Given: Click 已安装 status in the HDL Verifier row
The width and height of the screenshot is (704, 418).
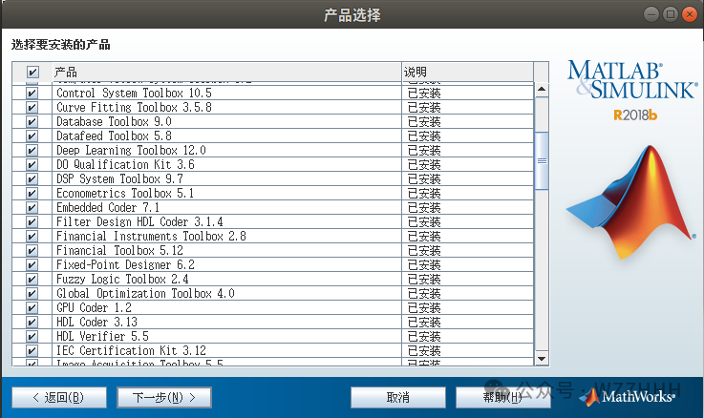Looking at the screenshot, I should tap(424, 337).
